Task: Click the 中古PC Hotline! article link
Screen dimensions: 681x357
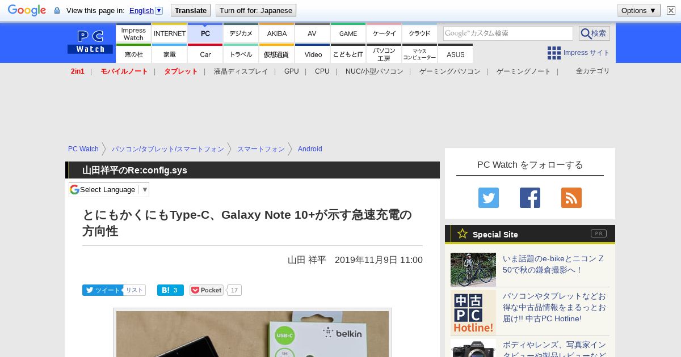Action: 554,307
